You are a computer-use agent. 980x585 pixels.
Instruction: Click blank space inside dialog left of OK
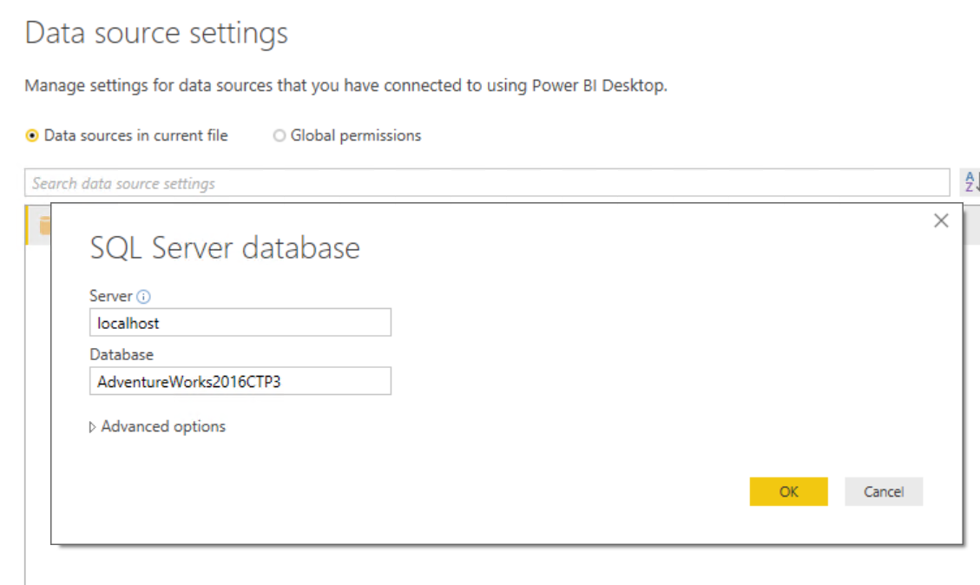point(521,491)
